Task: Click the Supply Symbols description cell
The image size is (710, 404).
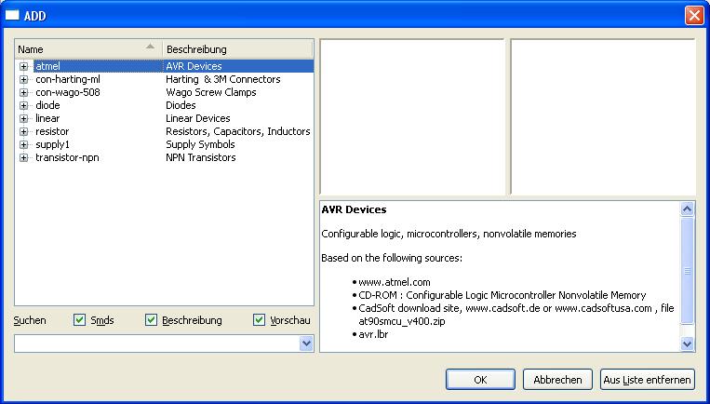Action: tap(200, 144)
